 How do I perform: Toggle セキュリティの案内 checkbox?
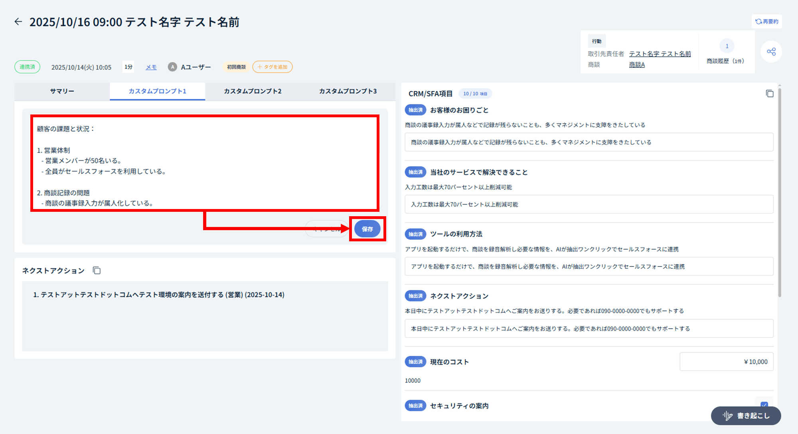(x=764, y=404)
